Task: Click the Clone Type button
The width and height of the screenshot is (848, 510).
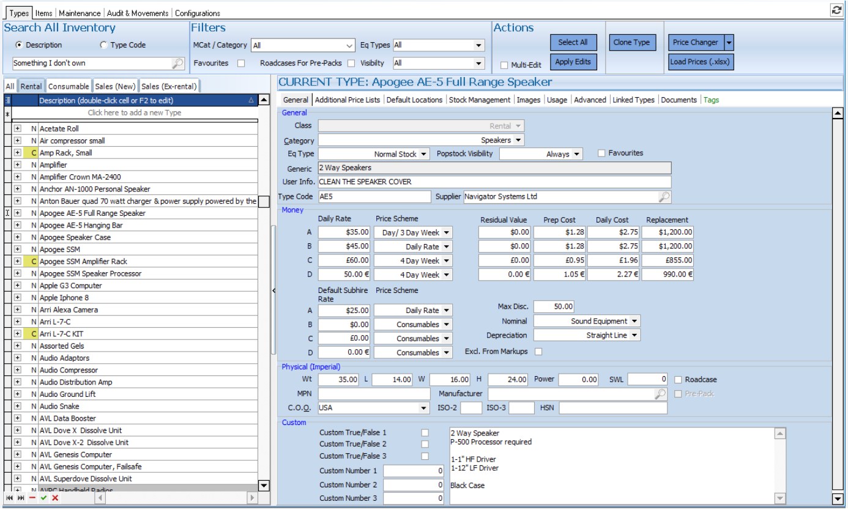Action: coord(632,42)
